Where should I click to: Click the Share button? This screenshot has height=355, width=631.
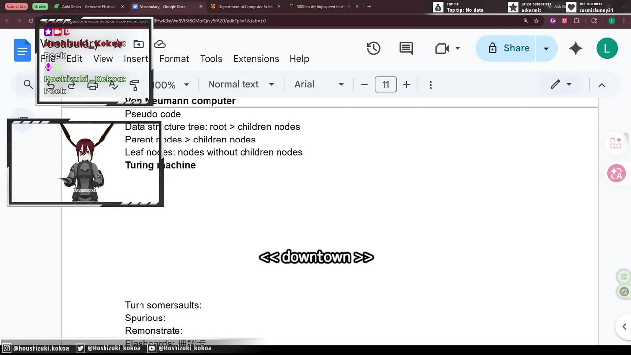pyautogui.click(x=508, y=48)
